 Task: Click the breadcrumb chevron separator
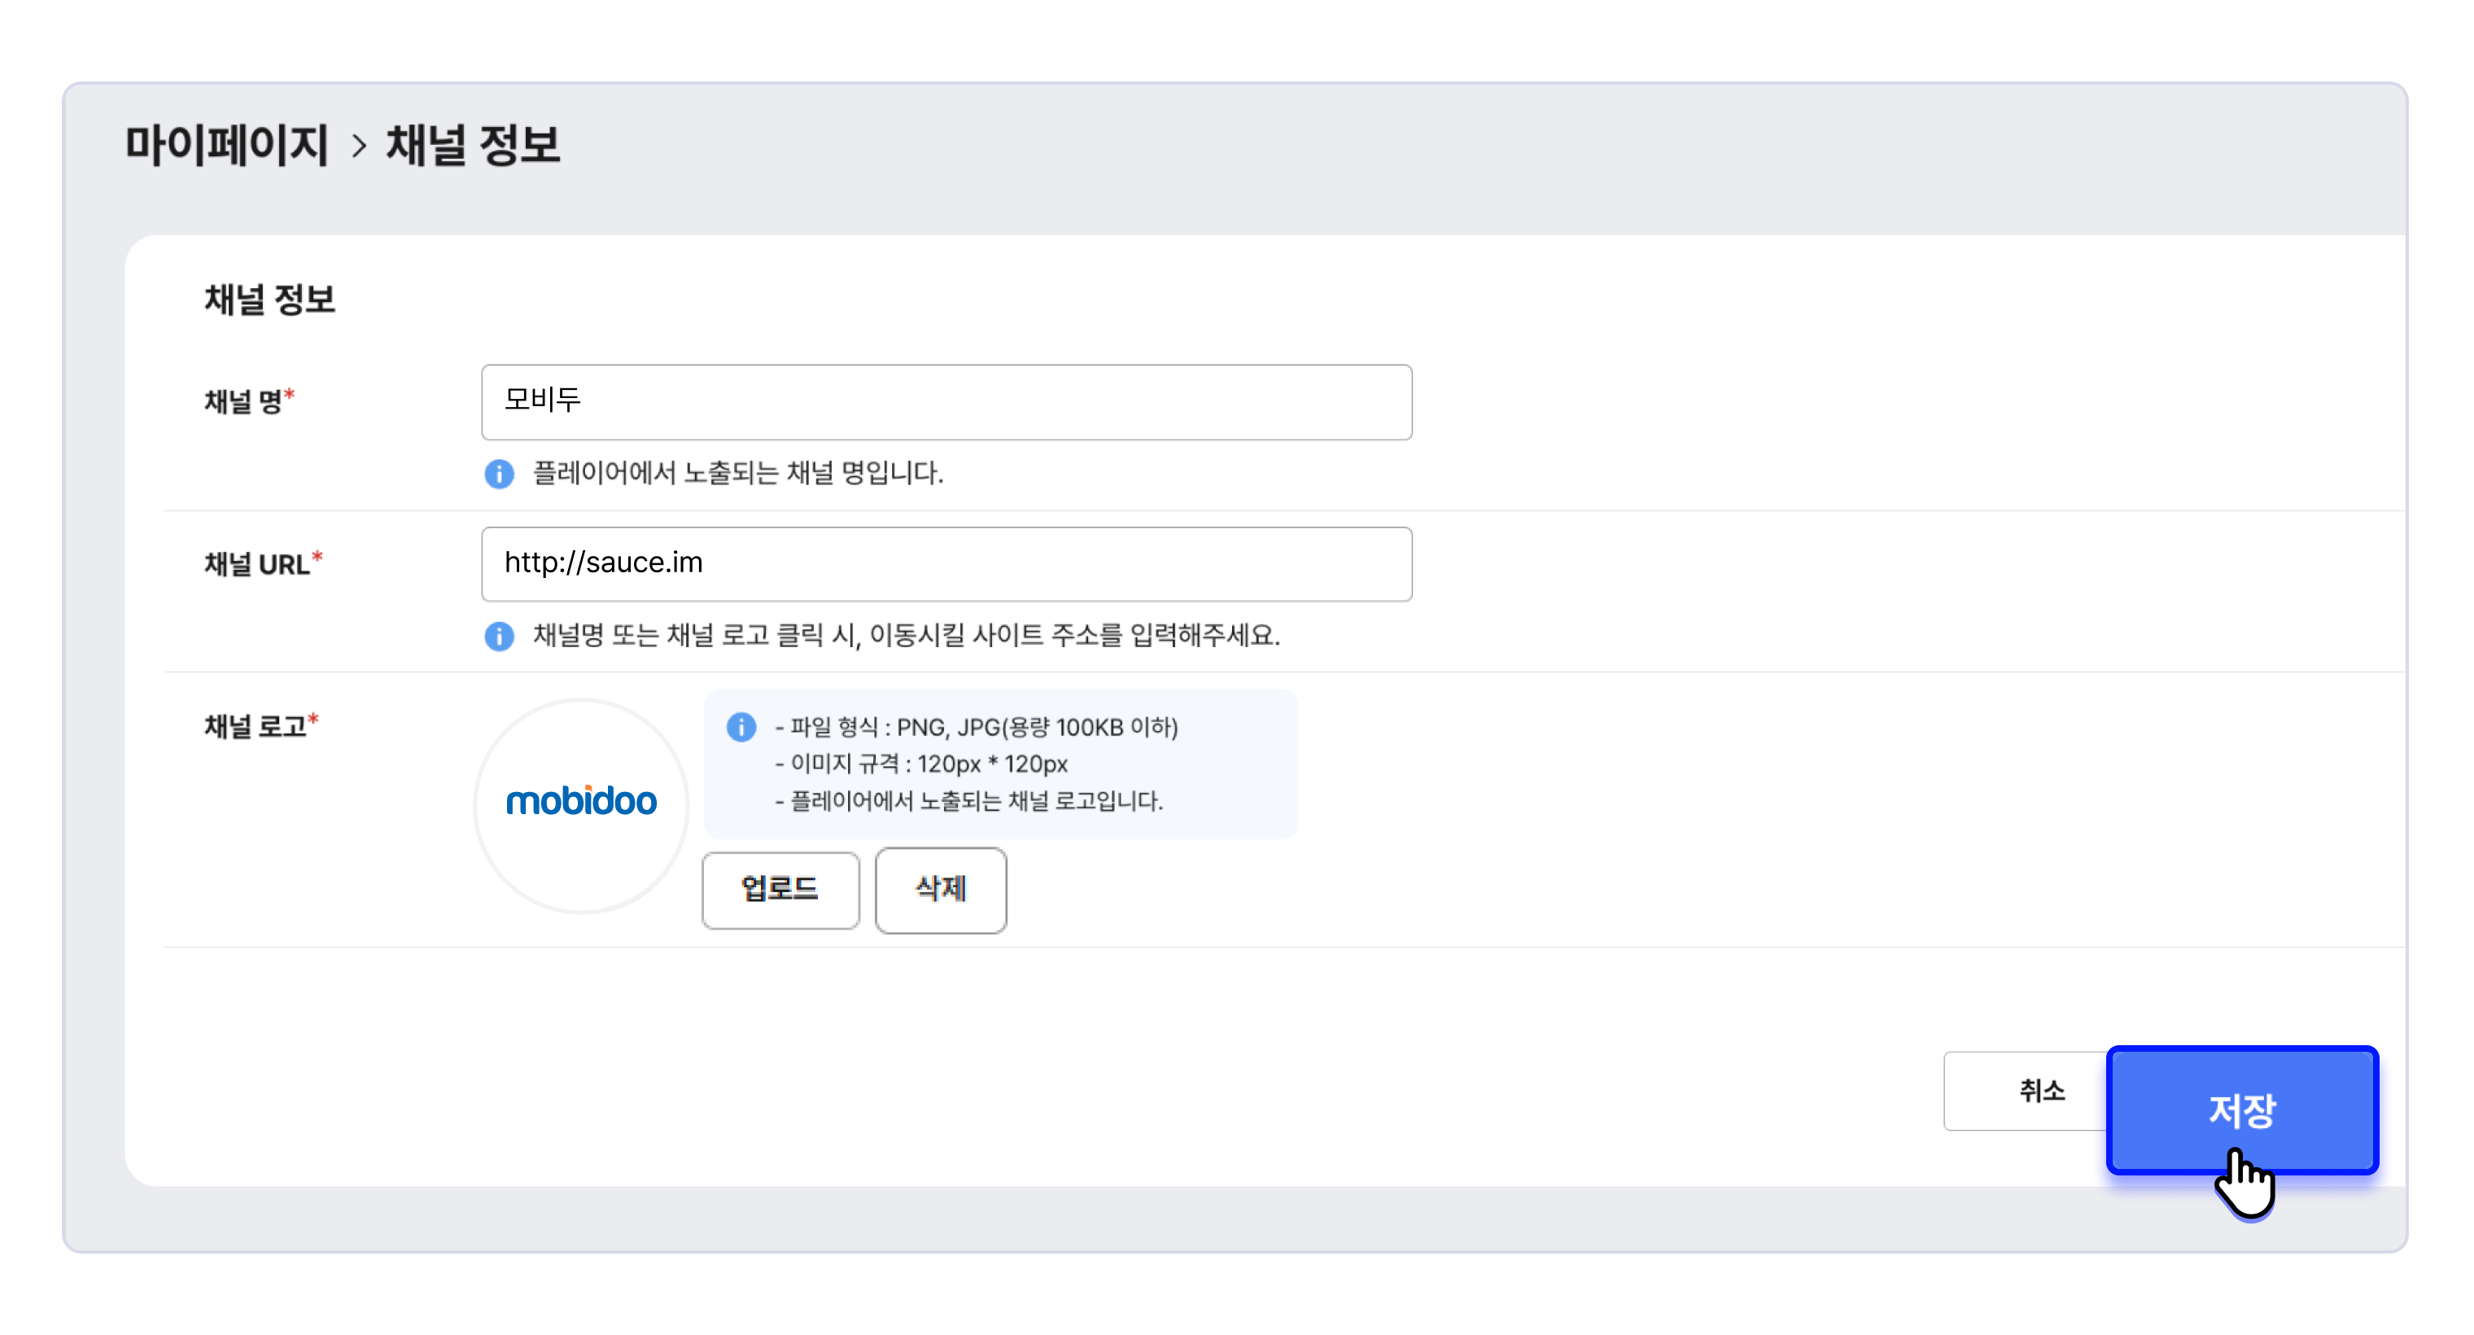pyautogui.click(x=359, y=146)
